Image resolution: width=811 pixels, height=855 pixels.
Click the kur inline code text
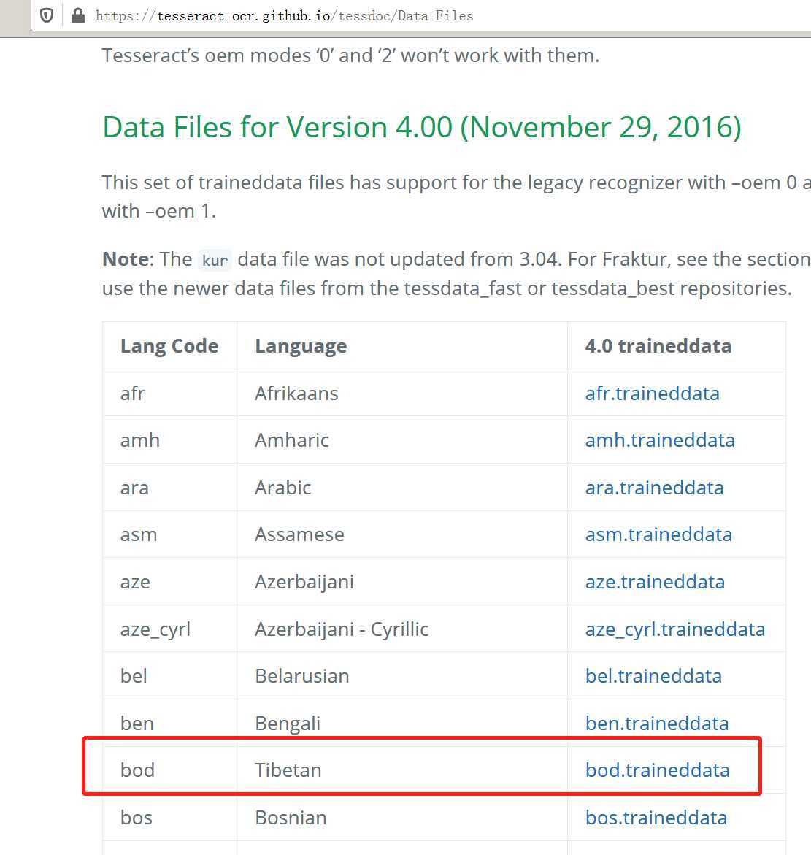pyautogui.click(x=215, y=260)
